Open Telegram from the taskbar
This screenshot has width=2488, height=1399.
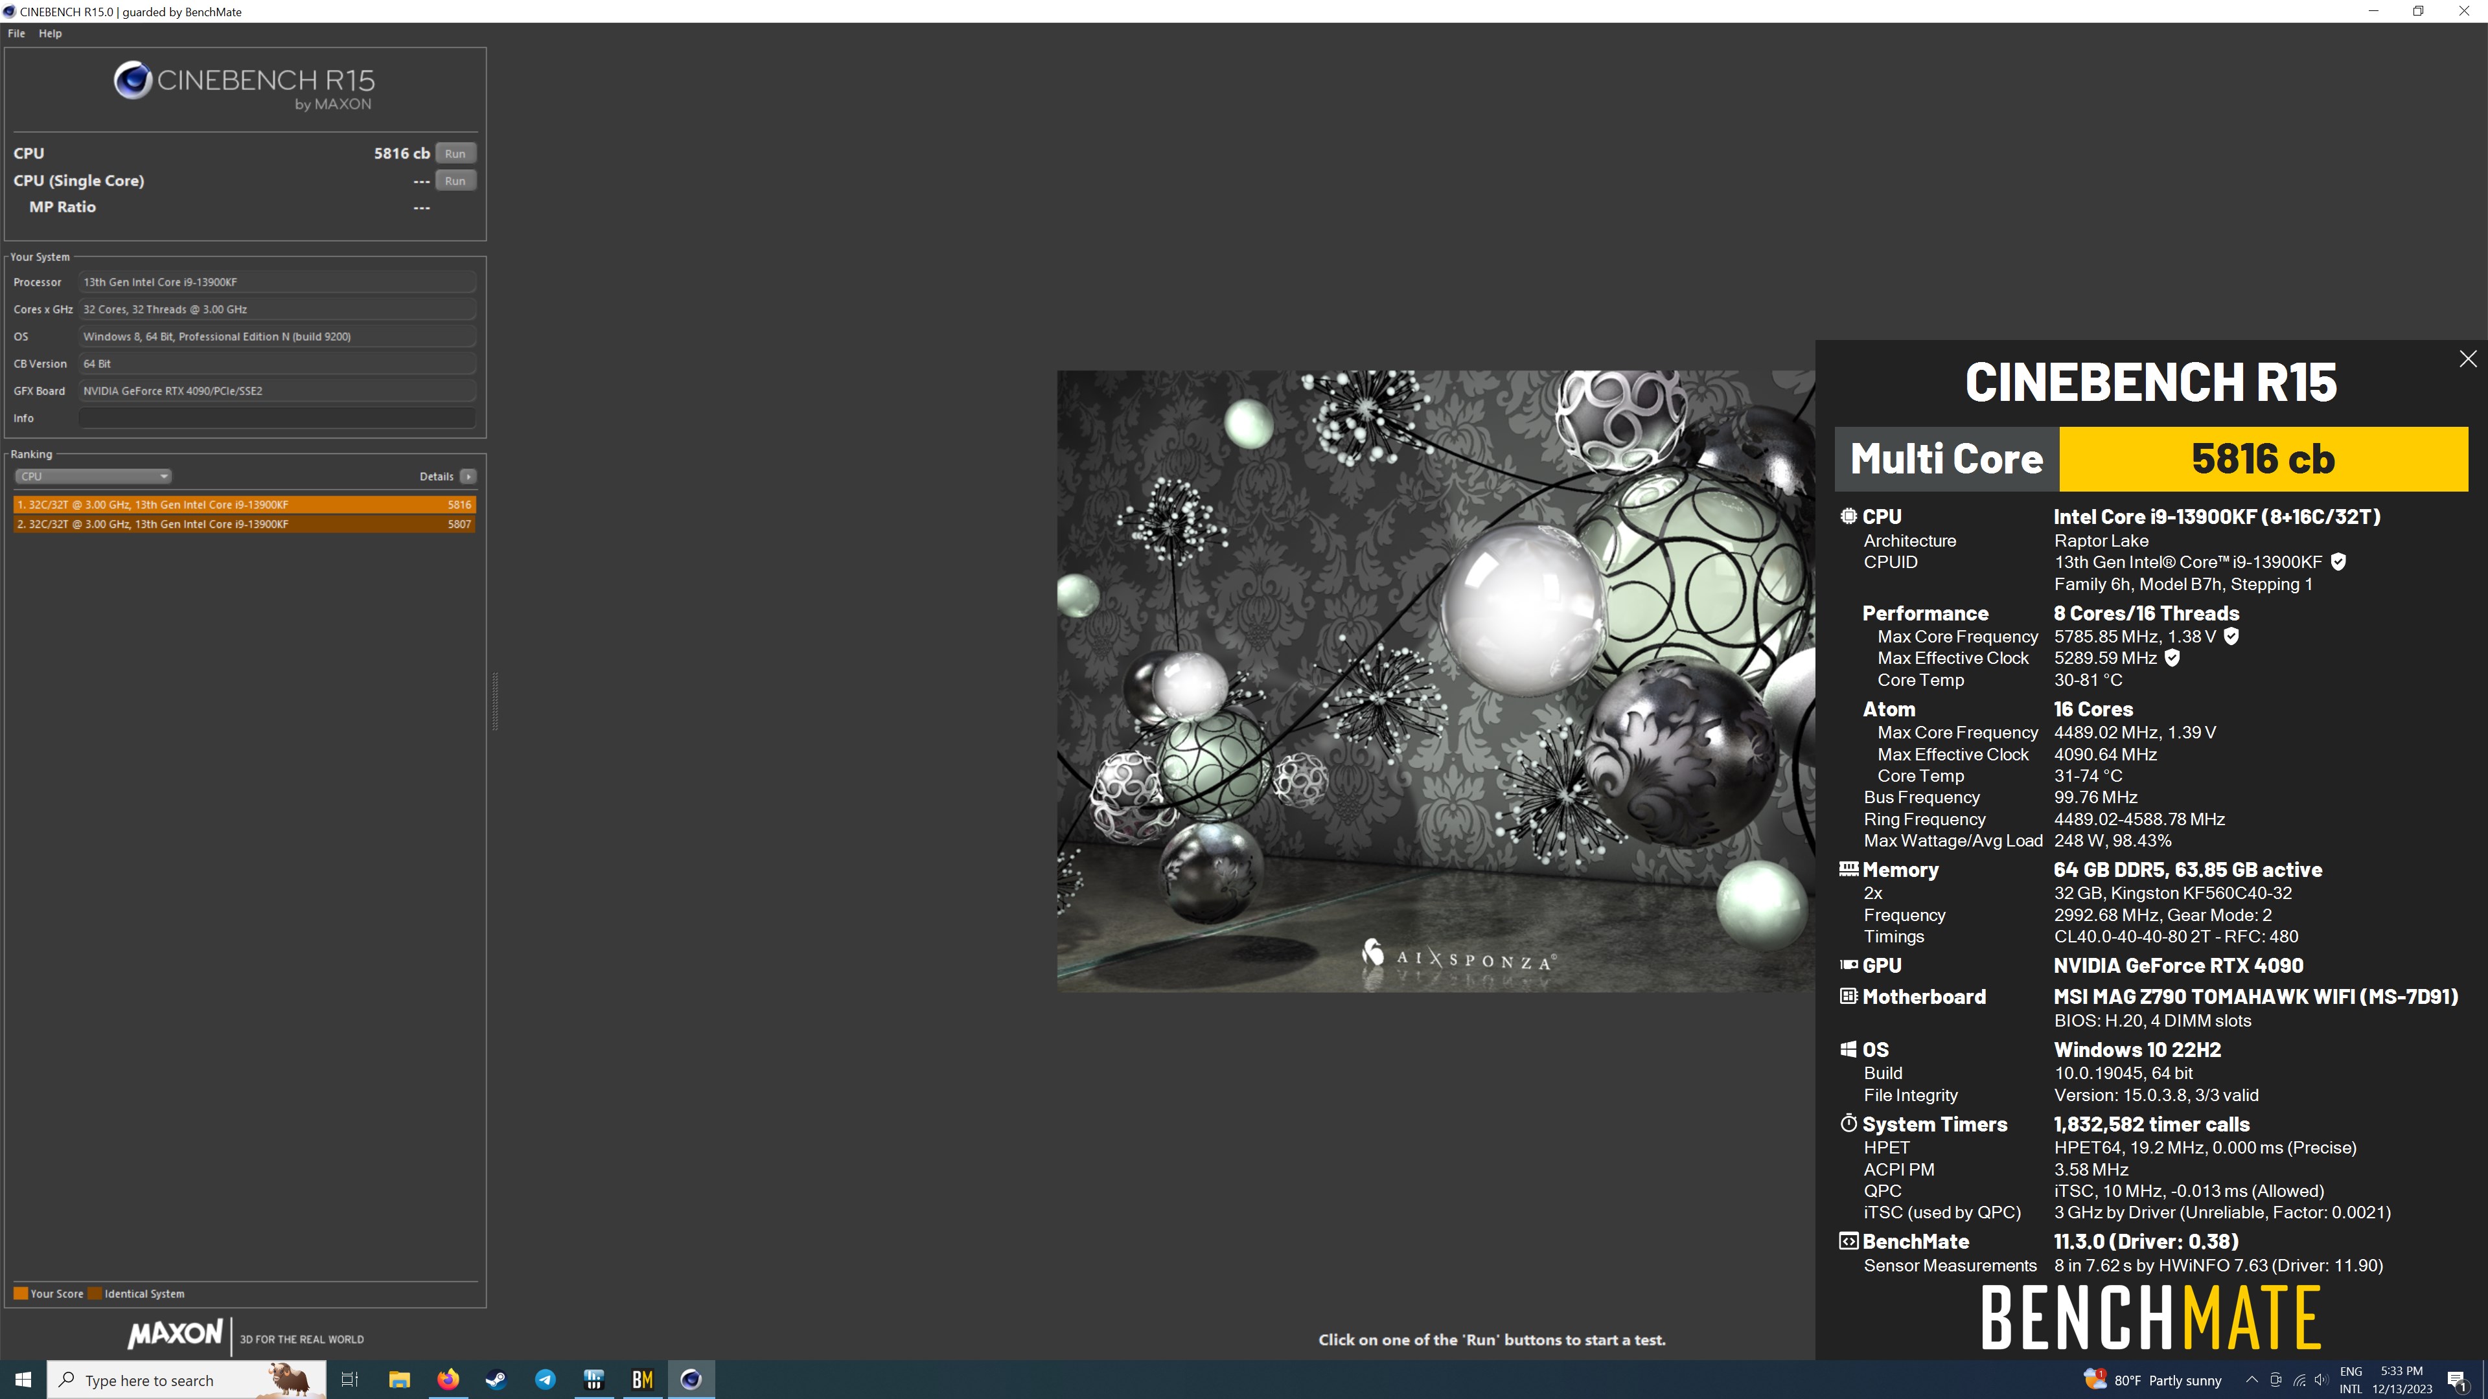point(545,1380)
